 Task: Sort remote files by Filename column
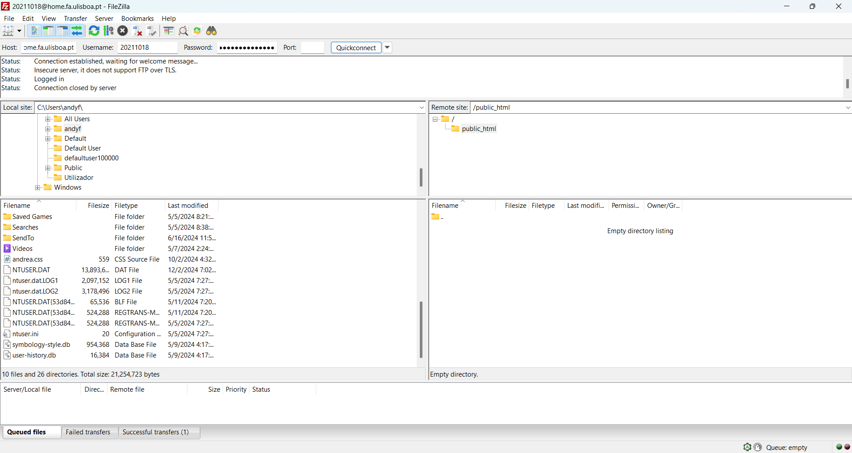pyautogui.click(x=462, y=205)
